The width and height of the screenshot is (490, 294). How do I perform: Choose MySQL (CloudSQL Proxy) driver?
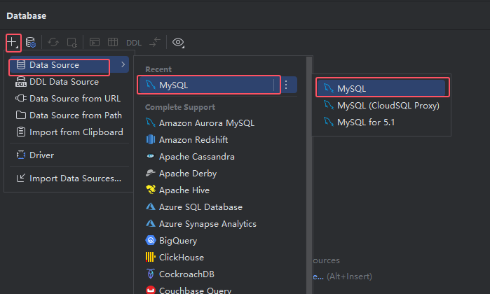pyautogui.click(x=381, y=106)
